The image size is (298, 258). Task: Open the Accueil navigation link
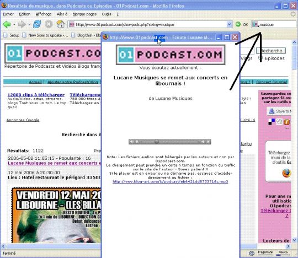[35, 82]
